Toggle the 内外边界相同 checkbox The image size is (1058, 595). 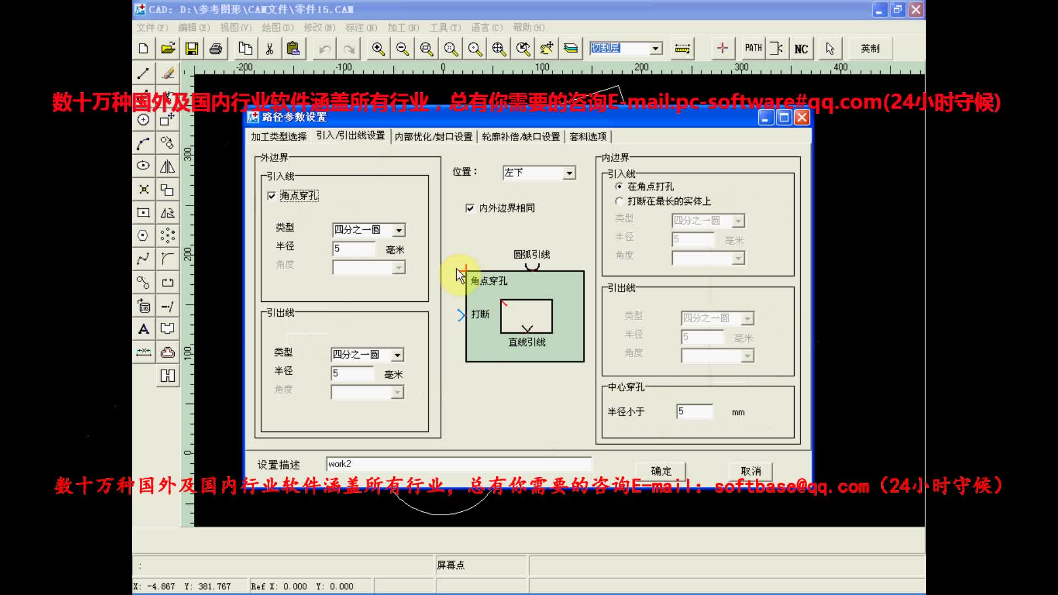click(470, 208)
